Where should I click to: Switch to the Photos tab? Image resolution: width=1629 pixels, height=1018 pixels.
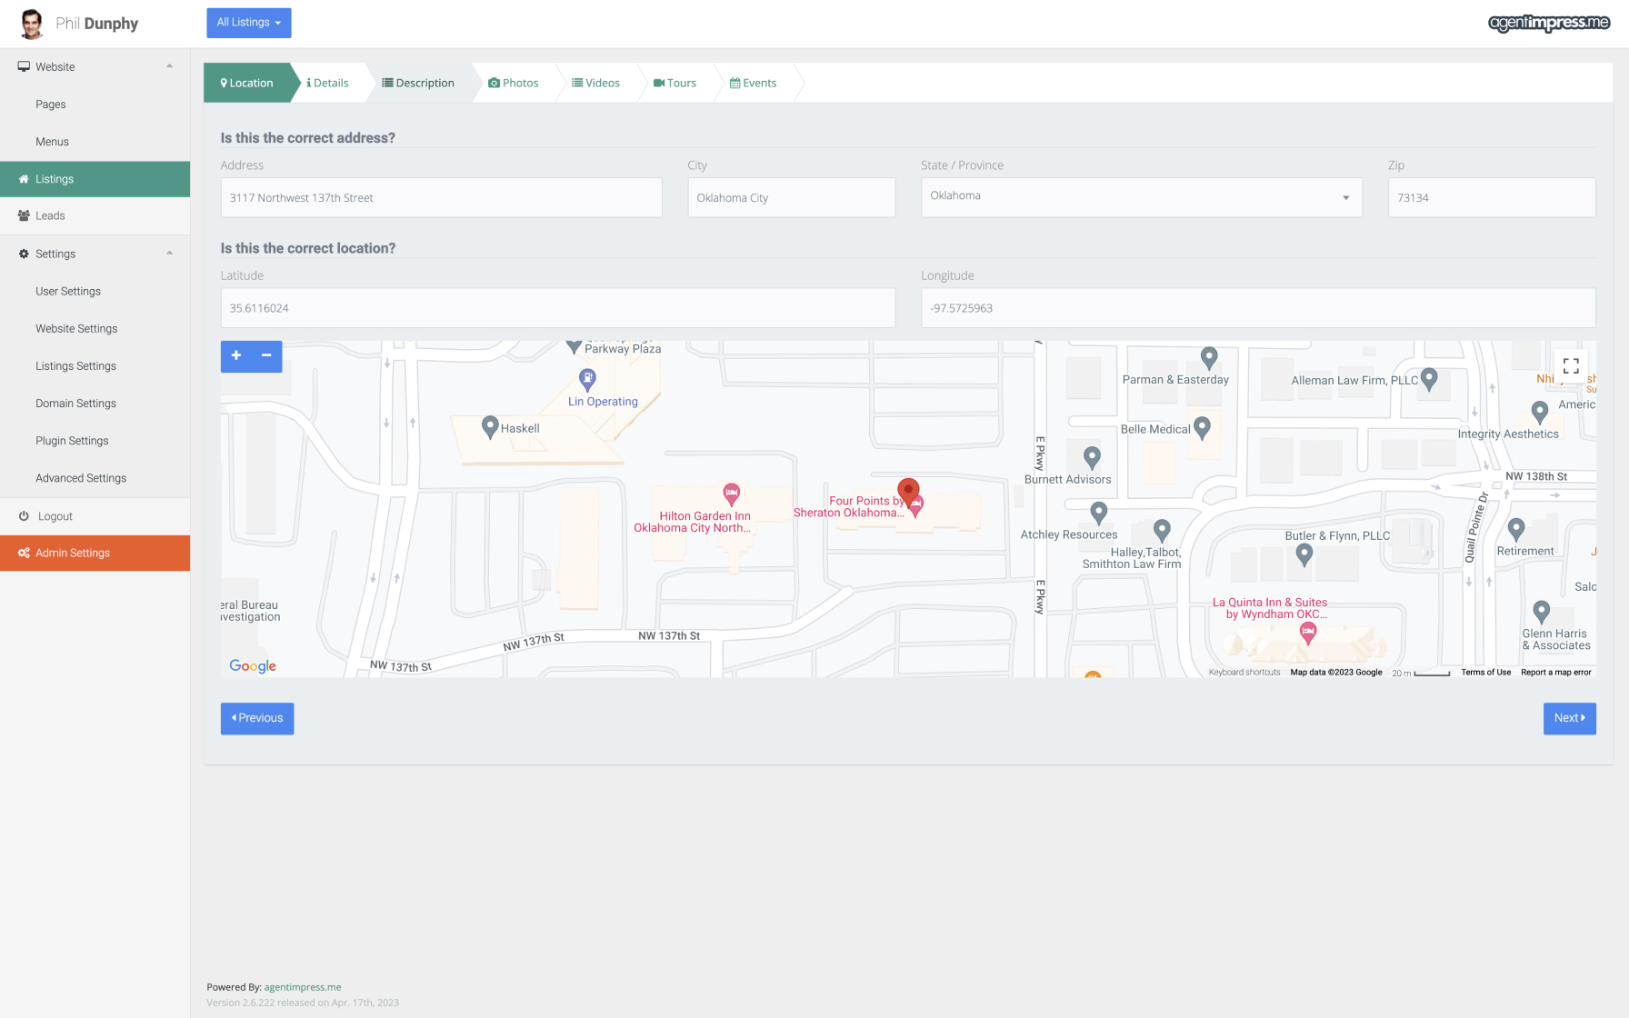coord(514,83)
